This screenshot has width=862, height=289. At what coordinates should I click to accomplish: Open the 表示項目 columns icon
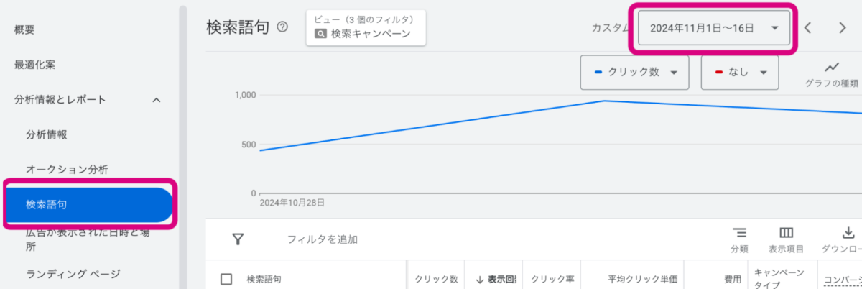click(787, 233)
